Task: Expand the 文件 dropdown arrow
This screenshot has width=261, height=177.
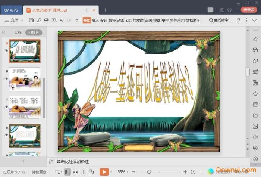Action: tap(22, 20)
